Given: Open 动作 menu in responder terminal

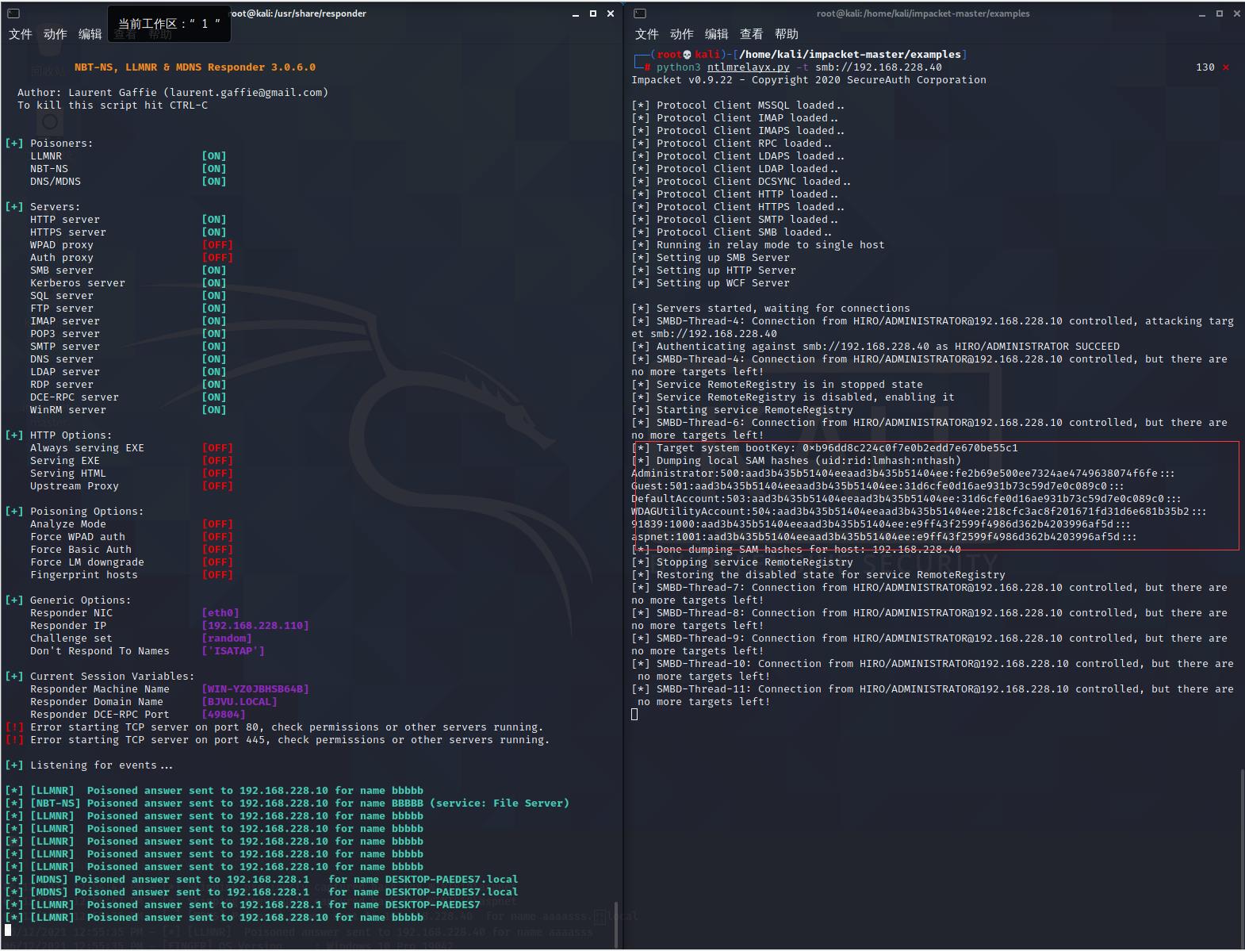Looking at the screenshot, I should point(55,34).
